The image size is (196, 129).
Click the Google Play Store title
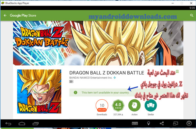(23, 15)
